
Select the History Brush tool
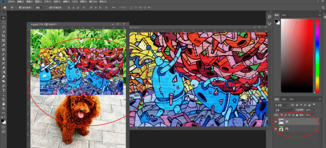[4, 63]
